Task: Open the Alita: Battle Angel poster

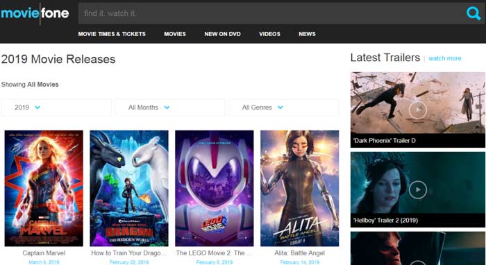Action: tap(299, 188)
